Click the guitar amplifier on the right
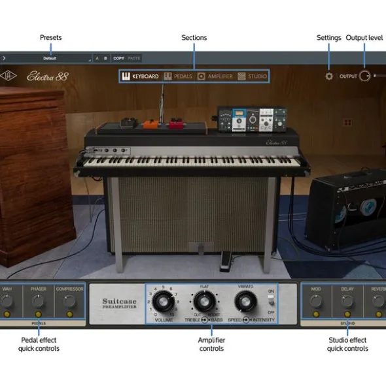 click(x=346, y=209)
